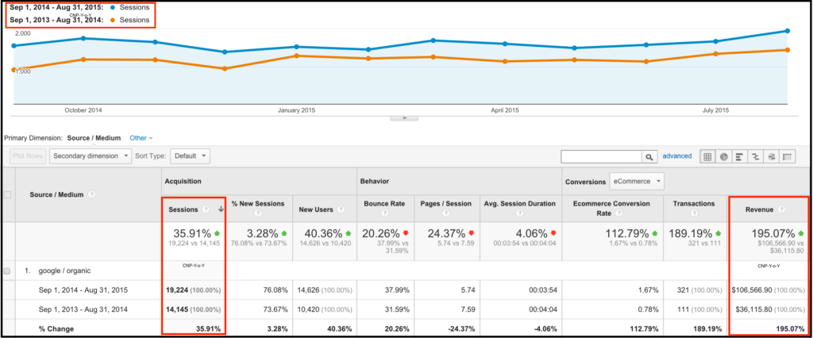The height and width of the screenshot is (338, 813).
Task: Click the Sep 1, 2013 - Aug 31, 2014 row label
Action: [x=83, y=309]
